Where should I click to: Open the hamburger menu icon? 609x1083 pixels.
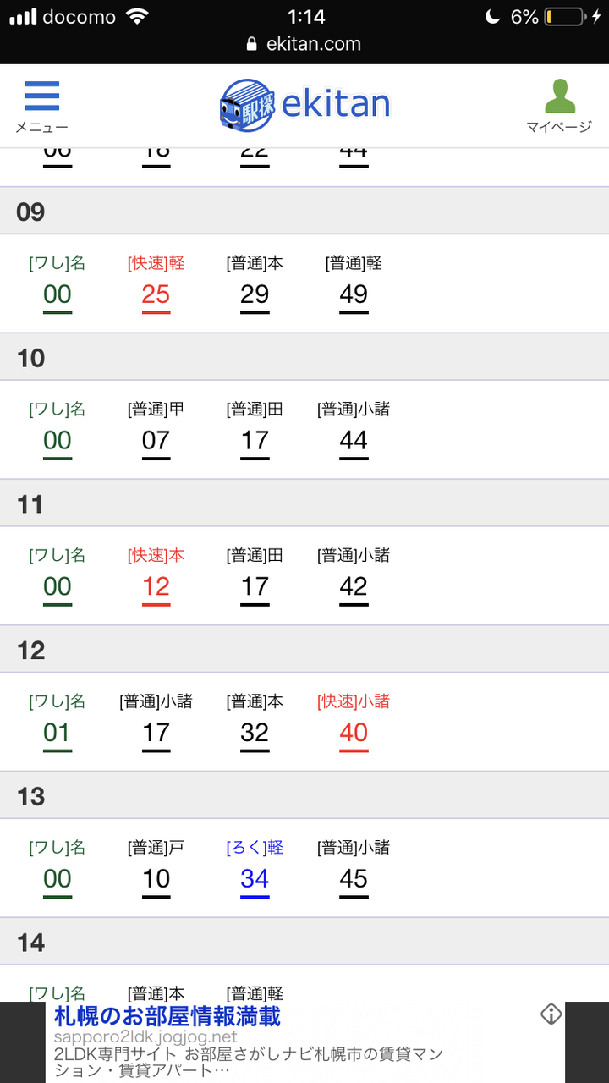pyautogui.click(x=41, y=96)
